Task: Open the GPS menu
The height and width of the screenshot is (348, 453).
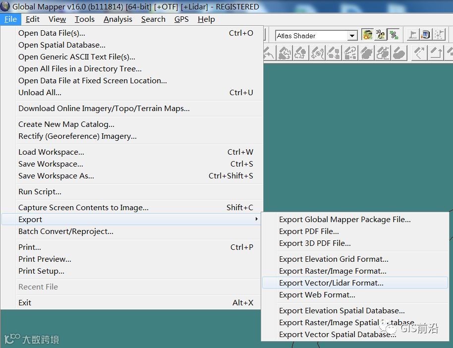Action: [181, 19]
